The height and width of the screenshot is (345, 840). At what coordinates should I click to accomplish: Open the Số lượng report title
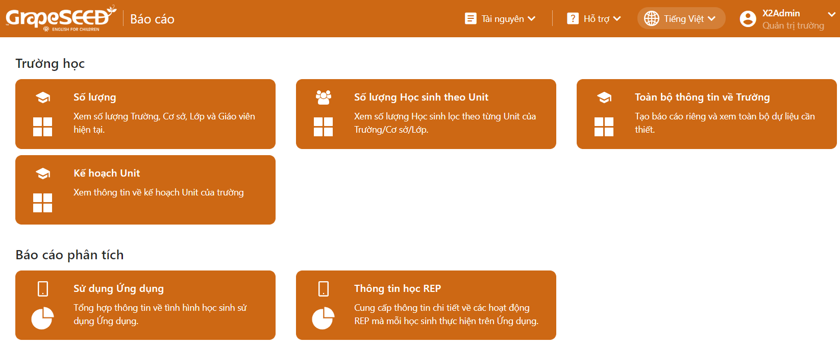point(95,97)
